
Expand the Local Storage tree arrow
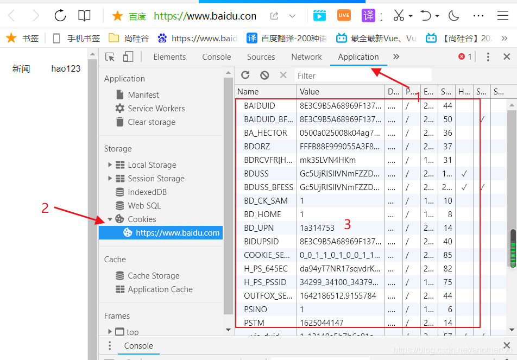point(110,165)
